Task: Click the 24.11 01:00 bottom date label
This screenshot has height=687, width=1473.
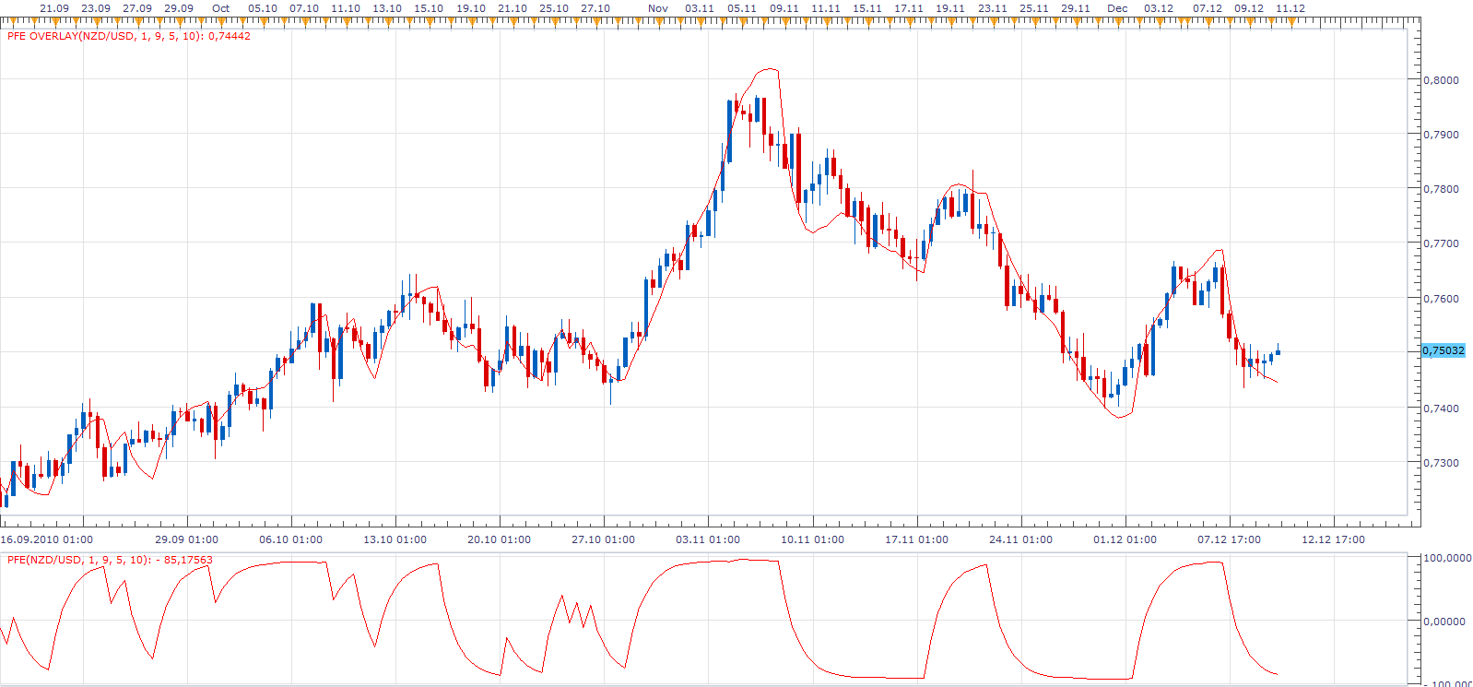Action: (x=1020, y=539)
